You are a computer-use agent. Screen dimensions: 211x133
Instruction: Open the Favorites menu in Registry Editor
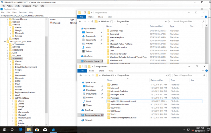tap(23, 12)
